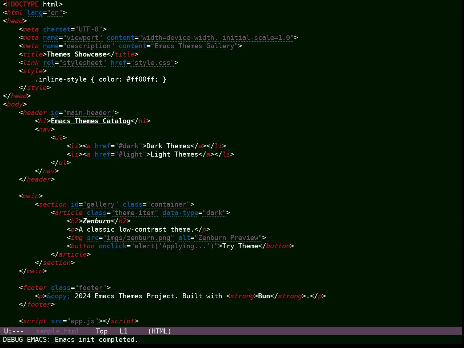Click the '#ff00ff' color value

point(141,79)
